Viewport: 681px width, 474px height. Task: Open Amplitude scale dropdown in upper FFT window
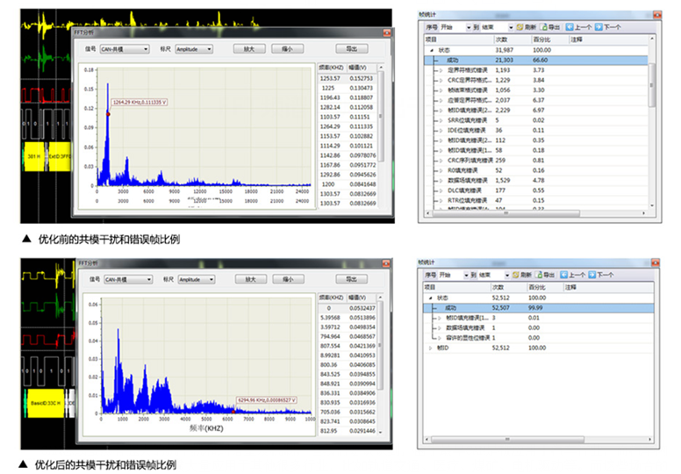click(x=194, y=49)
